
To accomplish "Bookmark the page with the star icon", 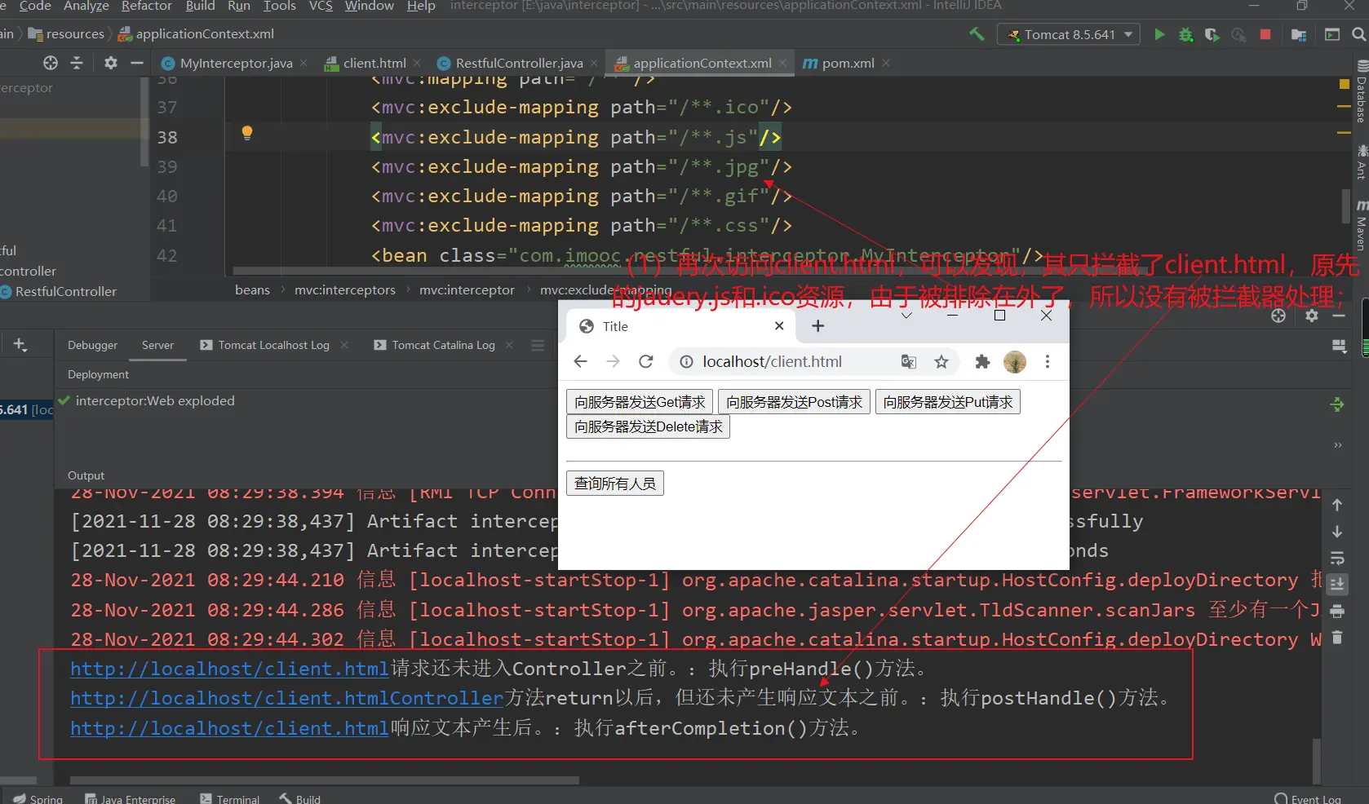I will pos(941,361).
